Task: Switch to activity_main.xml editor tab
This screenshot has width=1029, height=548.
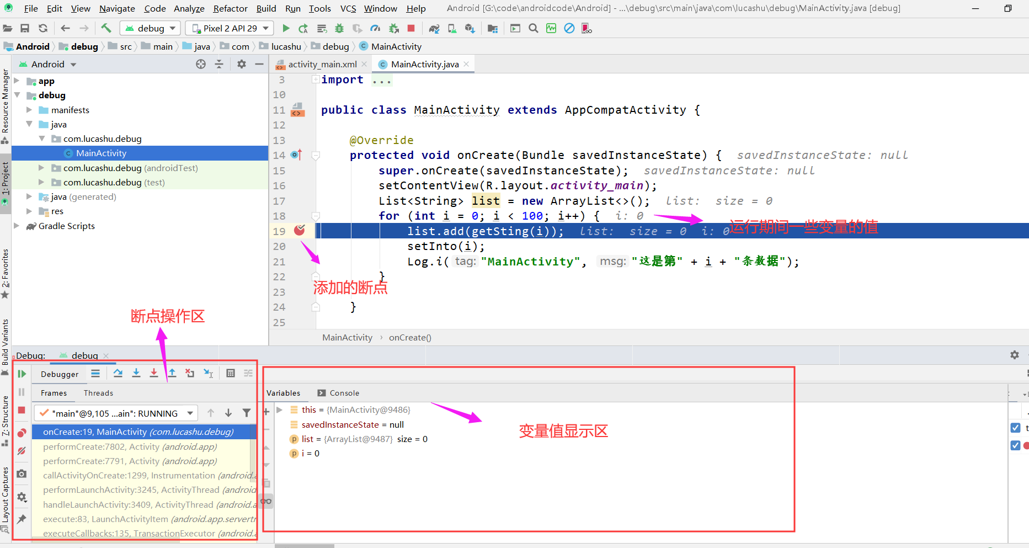Action: [x=322, y=65]
